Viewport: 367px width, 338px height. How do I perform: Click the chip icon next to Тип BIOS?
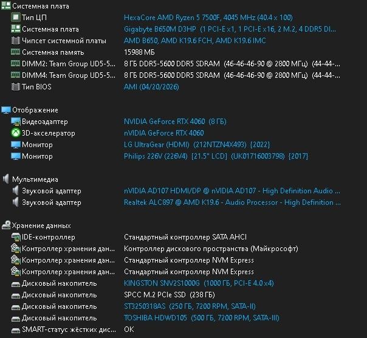(x=15, y=87)
